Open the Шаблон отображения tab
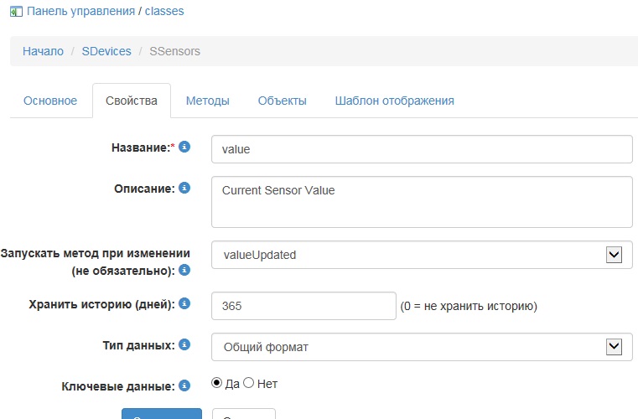This screenshot has height=419, width=638. 394,101
